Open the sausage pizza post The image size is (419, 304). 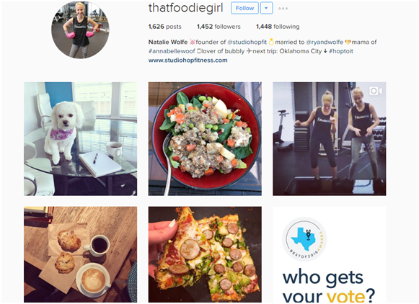pos(205,254)
